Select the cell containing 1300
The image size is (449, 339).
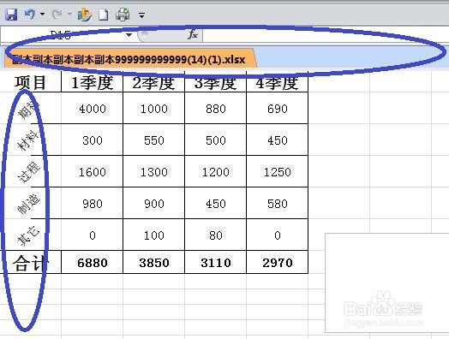[x=153, y=172]
